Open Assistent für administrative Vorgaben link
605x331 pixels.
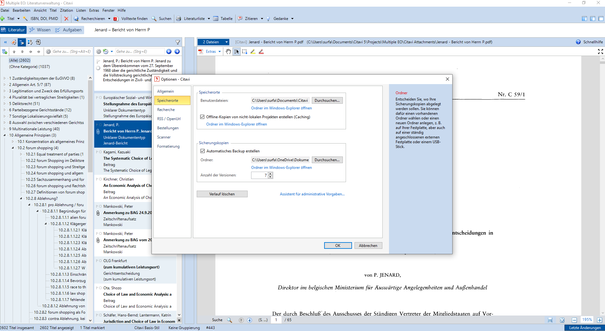point(312,194)
